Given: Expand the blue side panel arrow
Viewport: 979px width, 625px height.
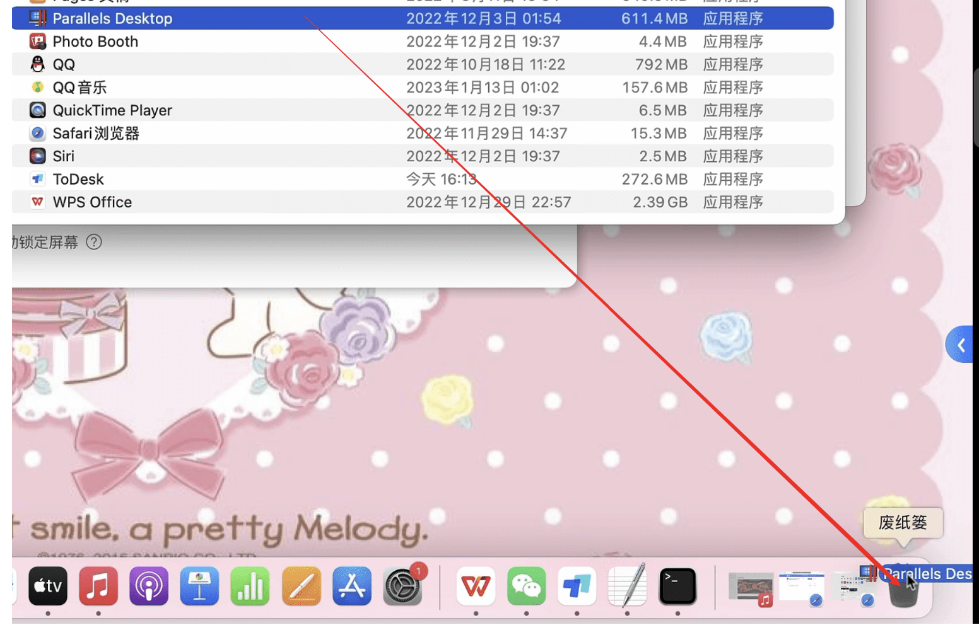Looking at the screenshot, I should coord(961,345).
